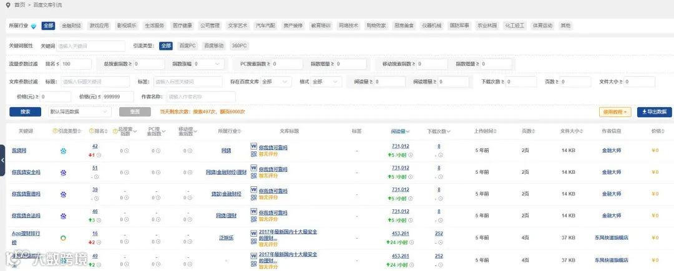Click the Word document icon in 我贷网 row
This screenshot has height=271, width=674.
click(253, 146)
